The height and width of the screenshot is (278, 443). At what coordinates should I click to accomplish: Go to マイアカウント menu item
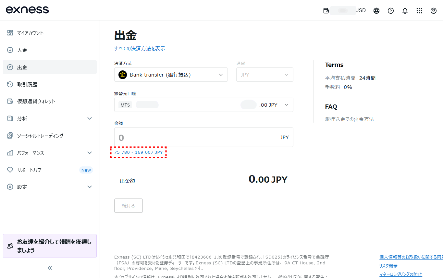(50, 33)
